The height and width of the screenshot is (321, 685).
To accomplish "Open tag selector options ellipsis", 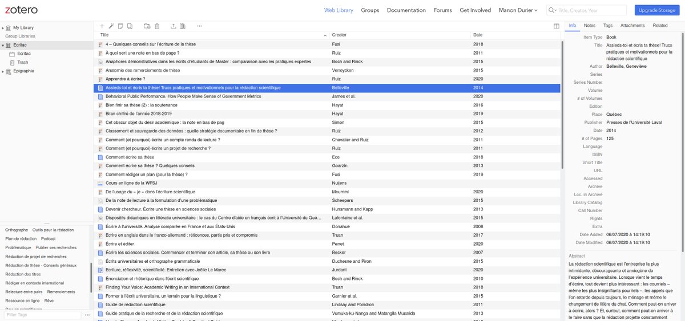I will [x=87, y=315].
